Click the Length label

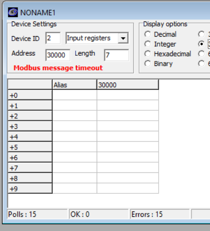(85, 53)
